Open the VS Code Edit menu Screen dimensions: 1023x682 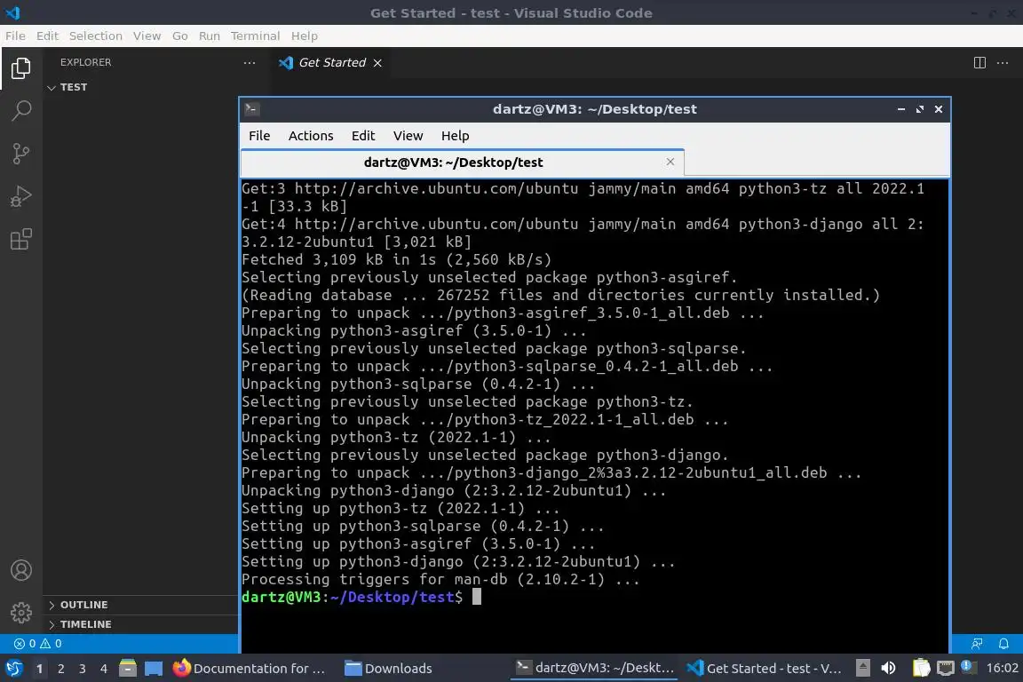(x=47, y=36)
